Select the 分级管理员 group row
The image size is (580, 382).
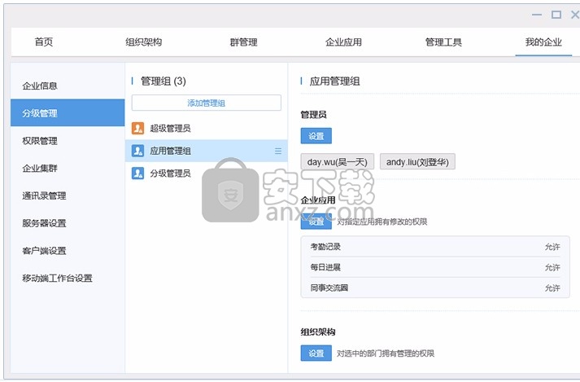click(207, 173)
